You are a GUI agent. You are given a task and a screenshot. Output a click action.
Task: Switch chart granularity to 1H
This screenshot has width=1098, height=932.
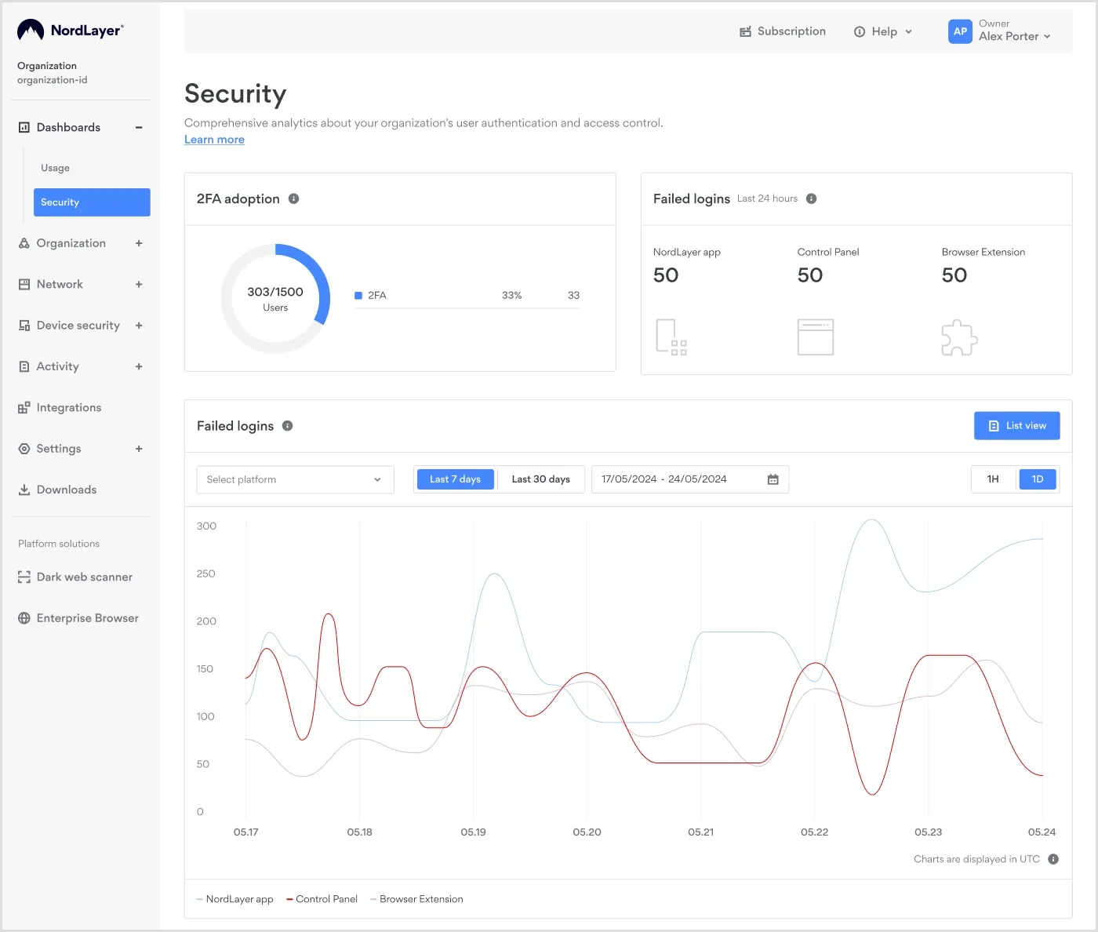click(993, 479)
